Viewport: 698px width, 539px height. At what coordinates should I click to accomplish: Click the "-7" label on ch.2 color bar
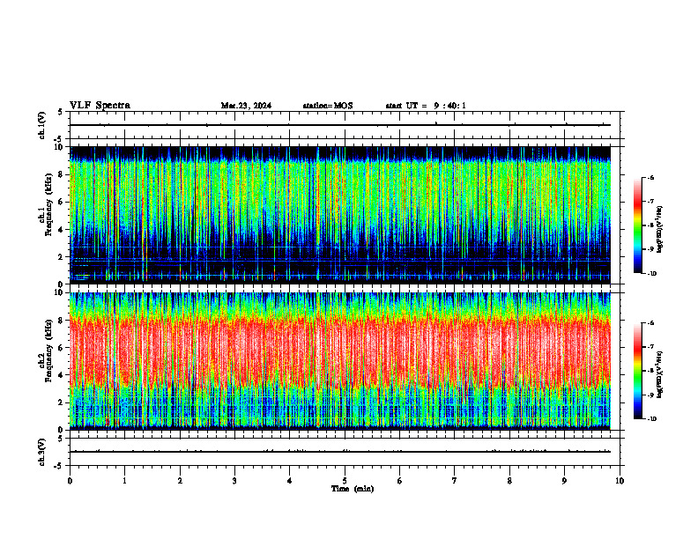[x=650, y=347]
